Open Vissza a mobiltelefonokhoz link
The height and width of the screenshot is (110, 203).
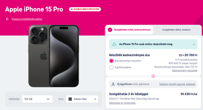pos(27,19)
